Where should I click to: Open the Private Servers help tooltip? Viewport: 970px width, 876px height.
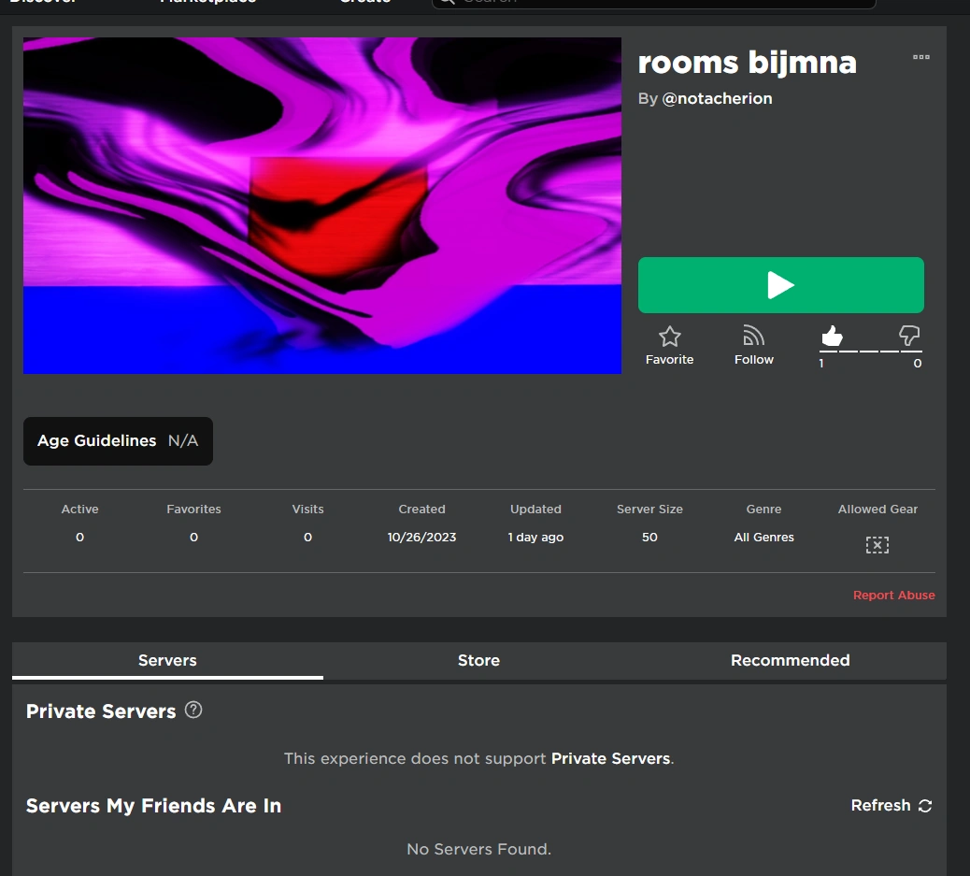(193, 711)
